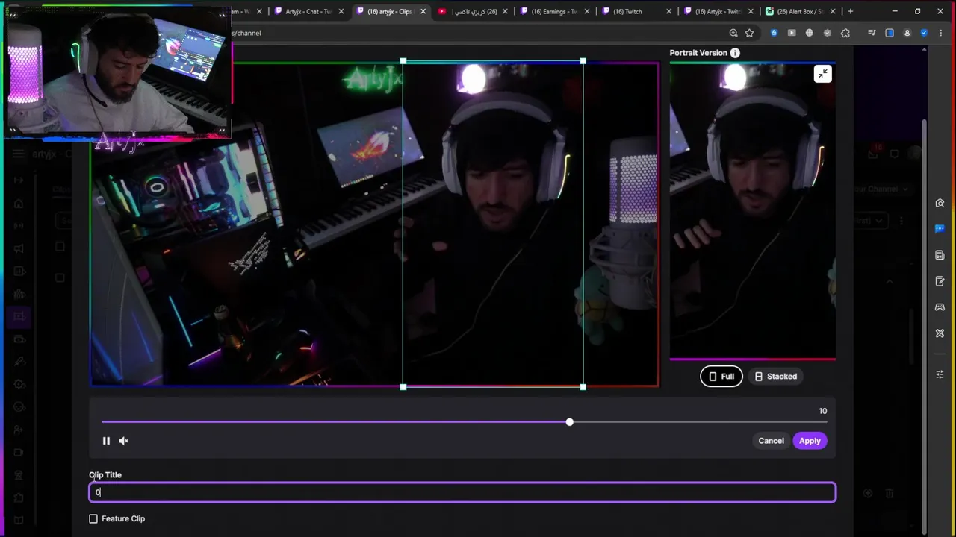Switch to the Earnings browser tab
Screen dimensions: 956x537
pyautogui.click(x=553, y=11)
